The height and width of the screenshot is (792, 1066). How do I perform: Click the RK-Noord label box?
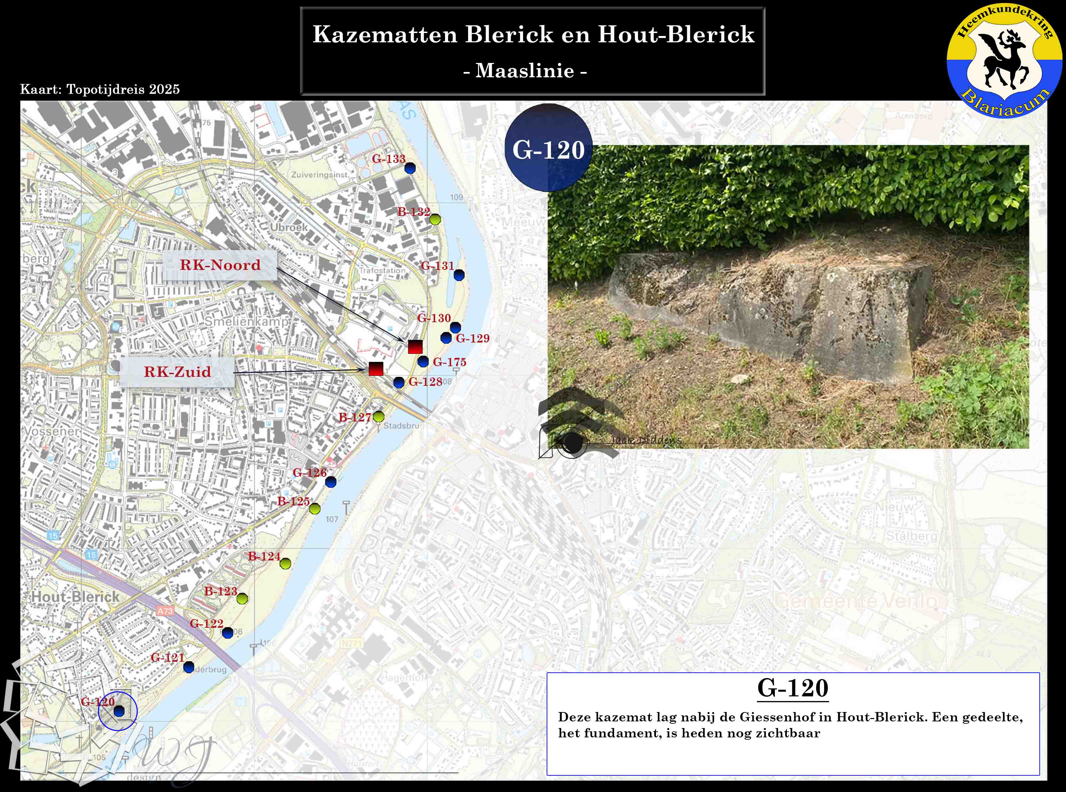(x=220, y=265)
